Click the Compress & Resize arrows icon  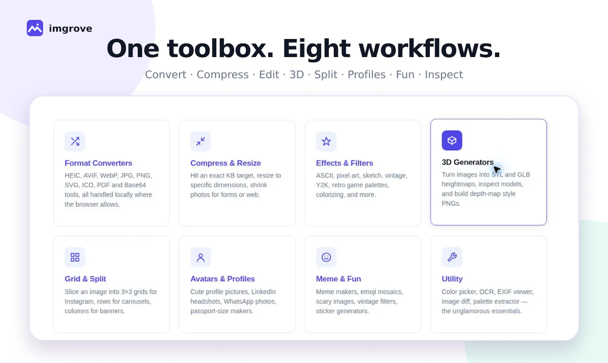coord(201,141)
